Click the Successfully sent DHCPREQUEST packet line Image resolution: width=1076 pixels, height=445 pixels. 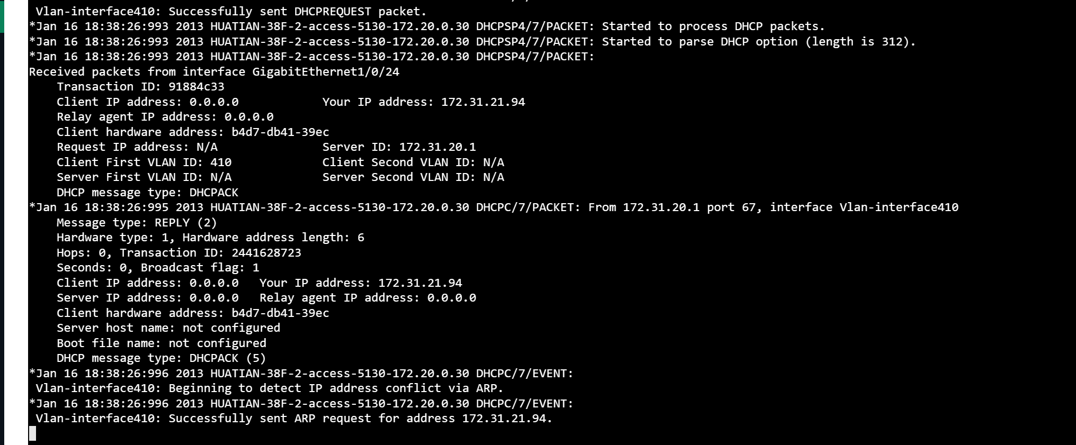[x=231, y=11]
